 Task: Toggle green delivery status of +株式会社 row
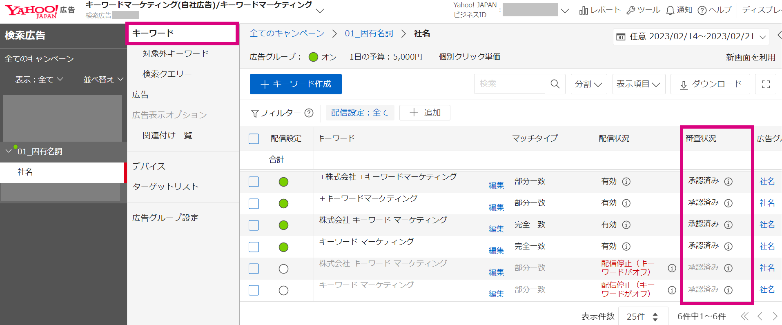click(x=283, y=182)
